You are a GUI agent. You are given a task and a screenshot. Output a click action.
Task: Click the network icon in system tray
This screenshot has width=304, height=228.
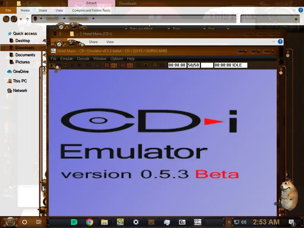click(236, 222)
